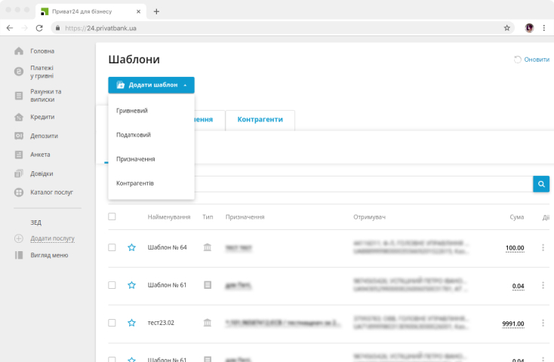The width and height of the screenshot is (554, 362).
Task: Star the тест23.02 template as favorite
Action: tap(131, 323)
